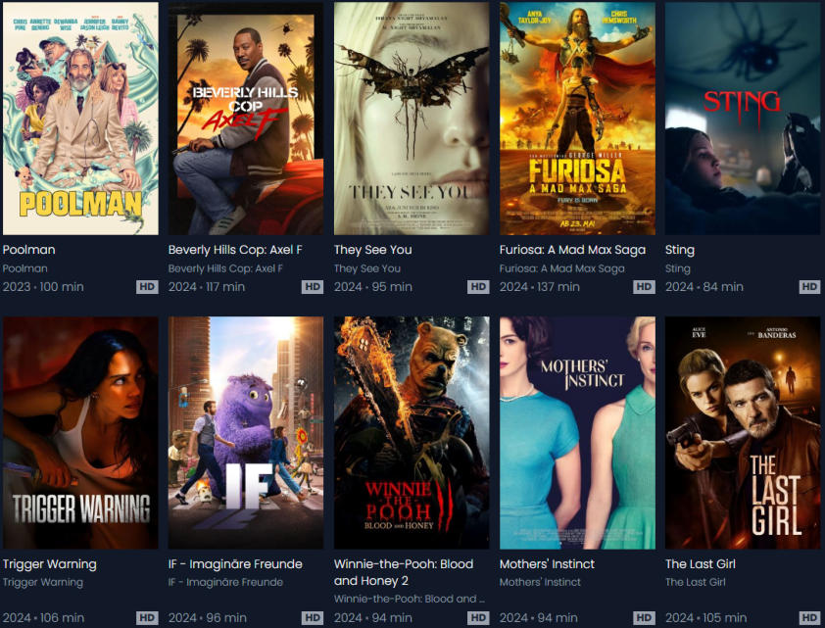Click the '2024 · 106 min' runtime text
Image resolution: width=825 pixels, height=628 pixels.
point(43,618)
